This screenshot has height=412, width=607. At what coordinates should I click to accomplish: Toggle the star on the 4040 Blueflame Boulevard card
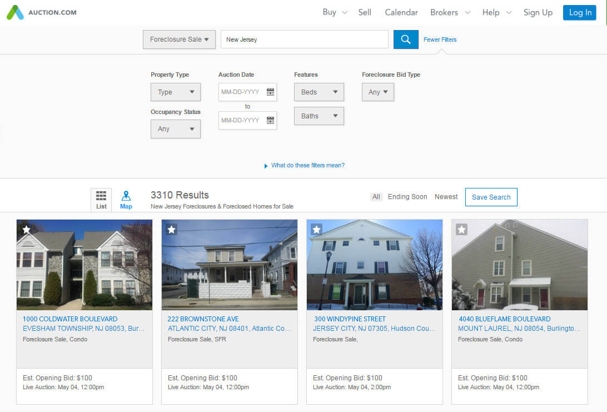pyautogui.click(x=461, y=229)
